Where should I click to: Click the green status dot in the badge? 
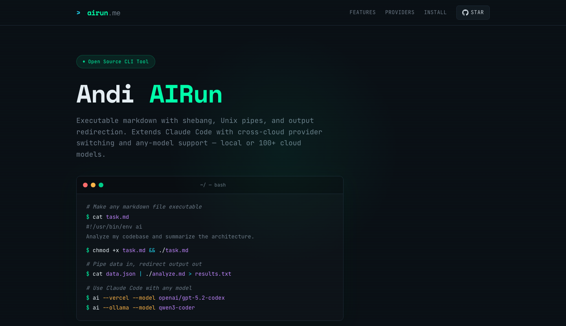pyautogui.click(x=83, y=61)
